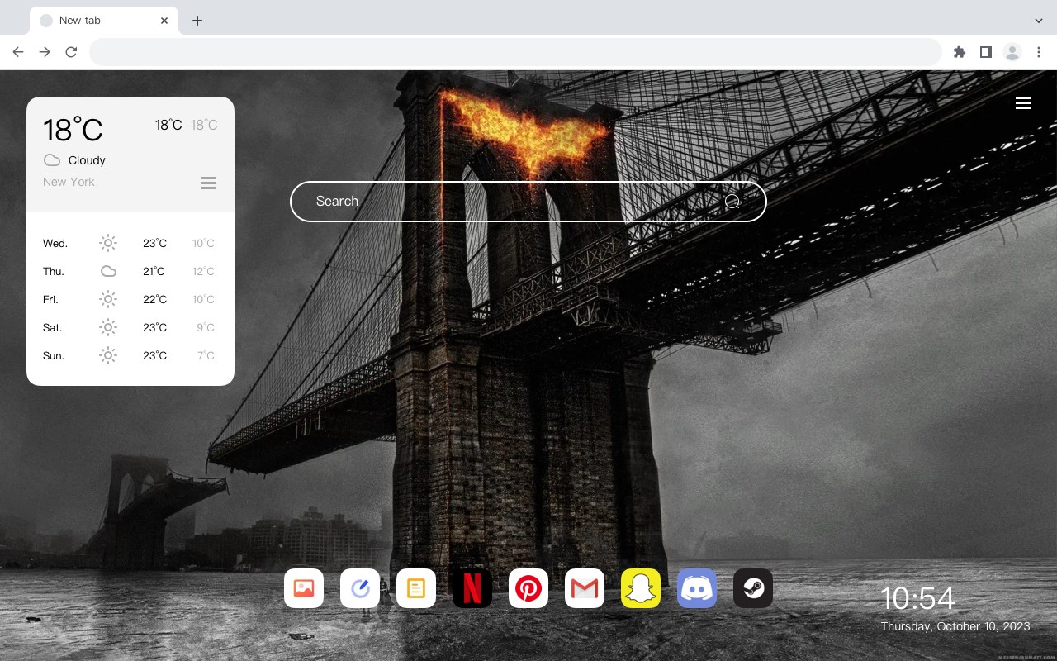Go forward to the next page
Image resolution: width=1057 pixels, height=661 pixels.
click(45, 52)
